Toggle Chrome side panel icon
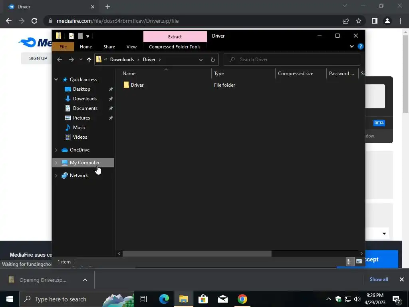This screenshot has height=307, width=409. coord(375,21)
